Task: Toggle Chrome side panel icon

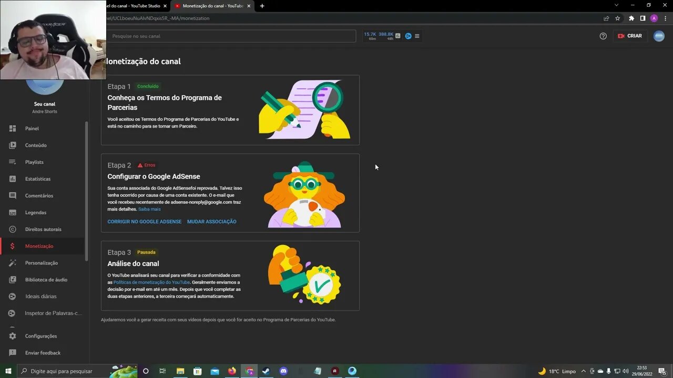Action: click(643, 18)
